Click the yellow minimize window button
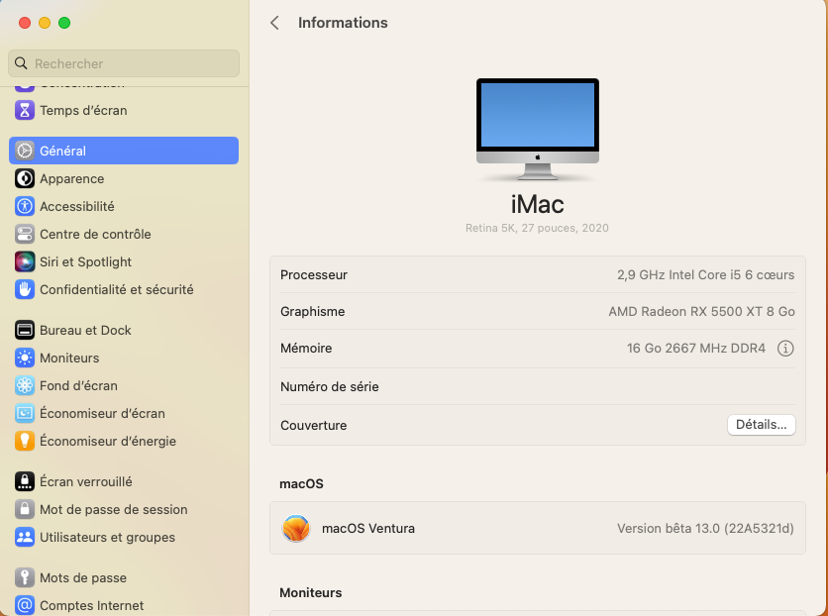Image resolution: width=828 pixels, height=616 pixels. pos(45,23)
